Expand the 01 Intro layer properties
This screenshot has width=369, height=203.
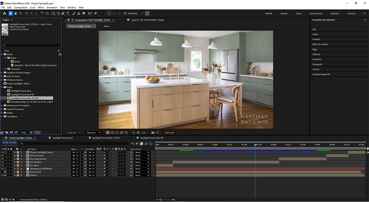click(x=15, y=166)
